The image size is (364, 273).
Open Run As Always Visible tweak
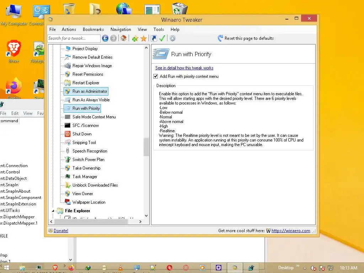click(91, 100)
